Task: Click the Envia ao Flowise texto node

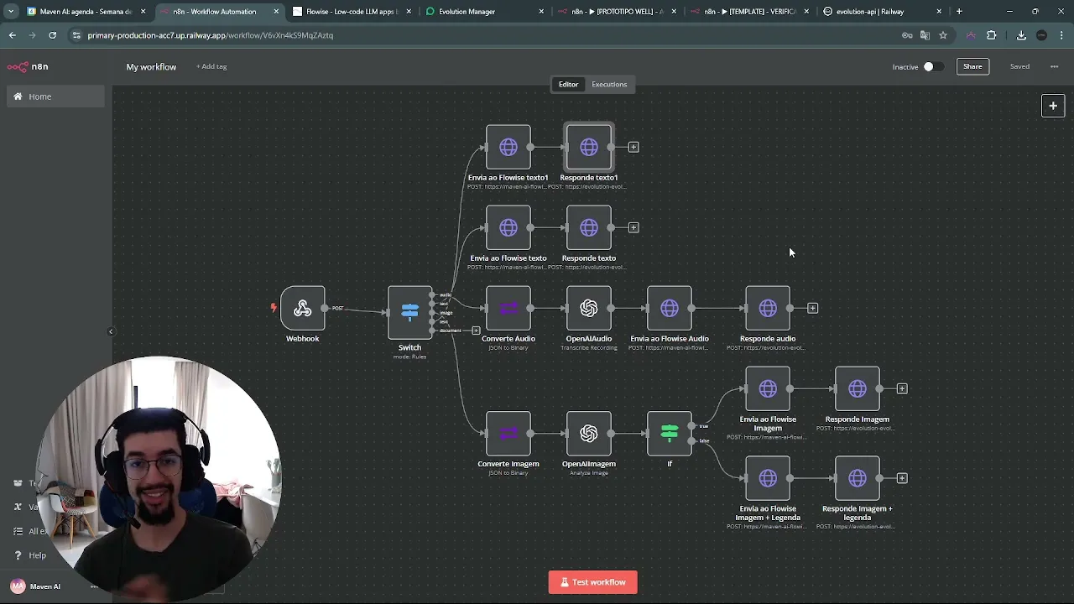Action: tap(508, 227)
